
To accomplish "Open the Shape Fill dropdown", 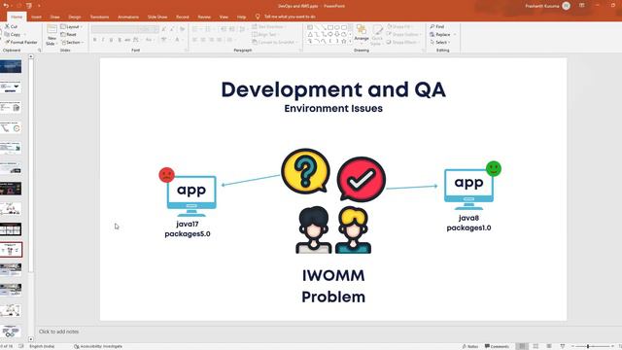I will click(x=399, y=26).
